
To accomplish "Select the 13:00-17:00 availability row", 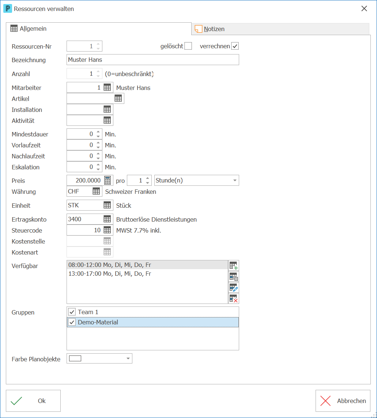I will 147,274.
